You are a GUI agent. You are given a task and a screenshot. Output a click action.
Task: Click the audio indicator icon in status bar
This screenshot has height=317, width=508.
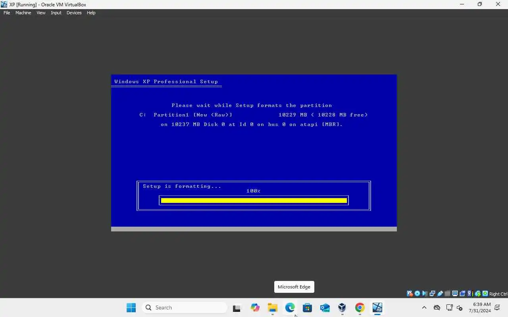click(425, 294)
